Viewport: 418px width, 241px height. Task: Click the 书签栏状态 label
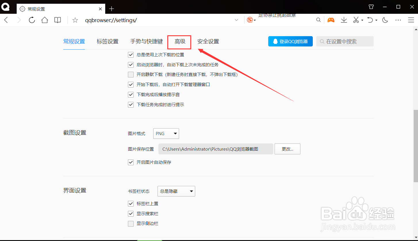click(x=139, y=191)
